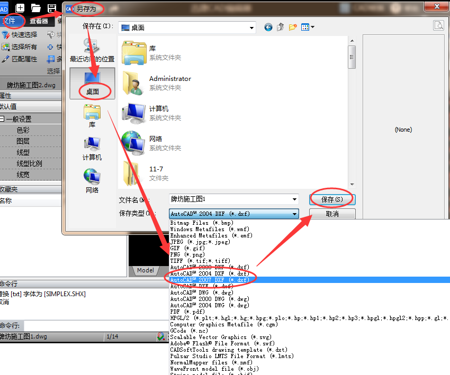The height and width of the screenshot is (375, 450).
Task: Select 桌面 in places sidebar
Action: click(92, 84)
